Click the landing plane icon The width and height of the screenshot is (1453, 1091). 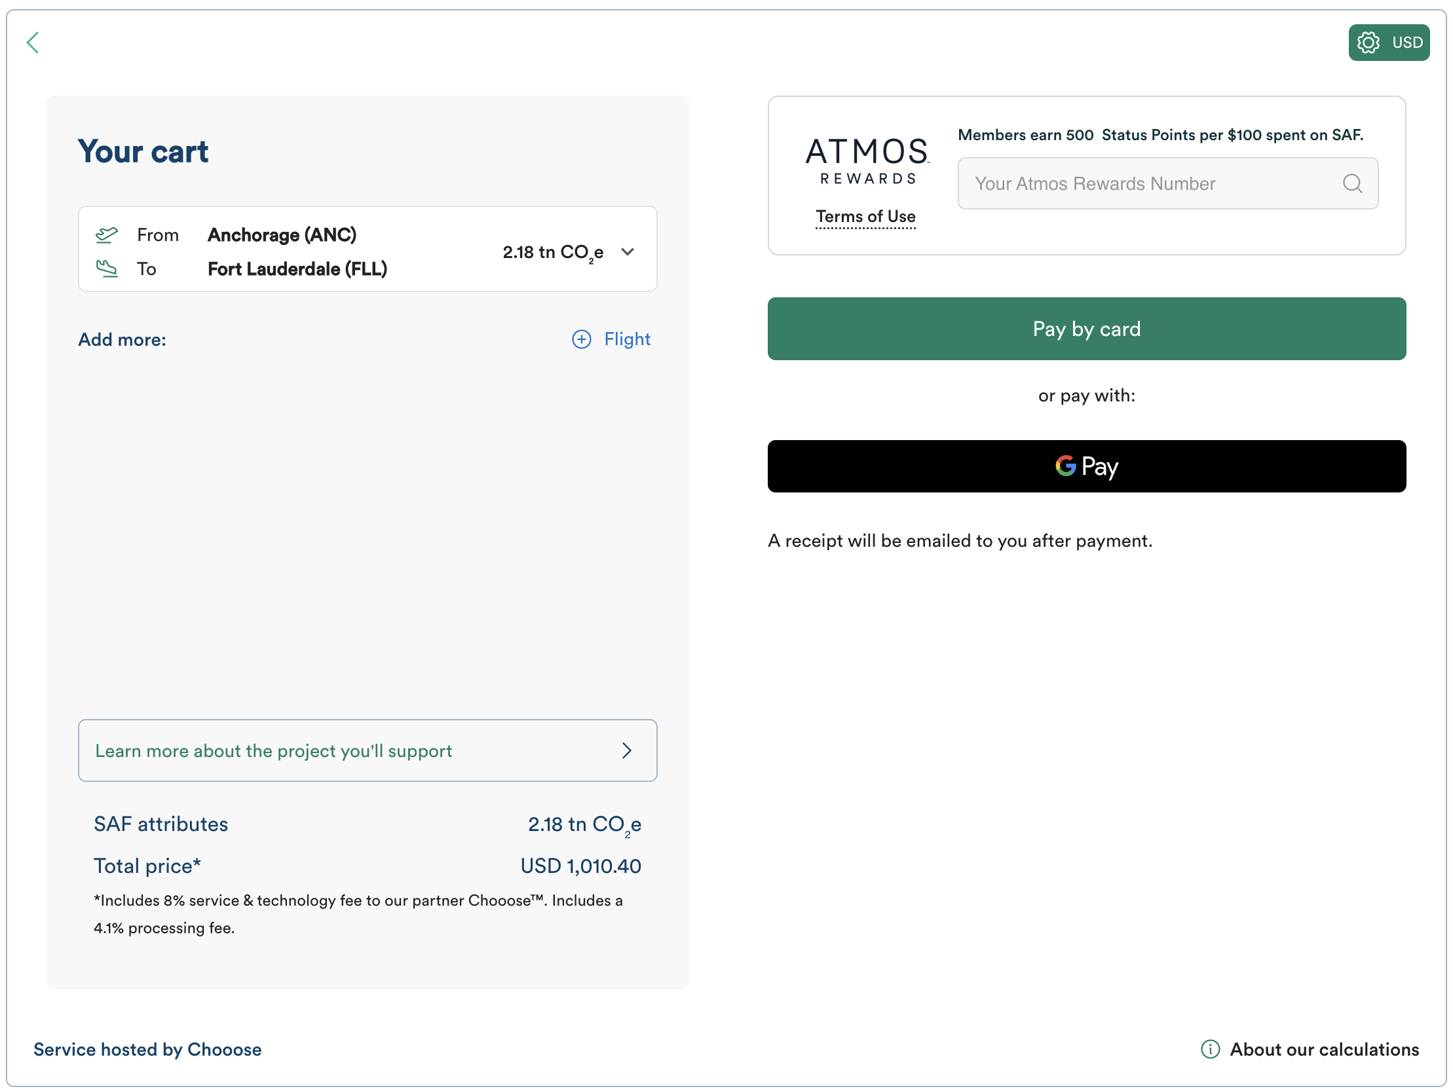(106, 268)
